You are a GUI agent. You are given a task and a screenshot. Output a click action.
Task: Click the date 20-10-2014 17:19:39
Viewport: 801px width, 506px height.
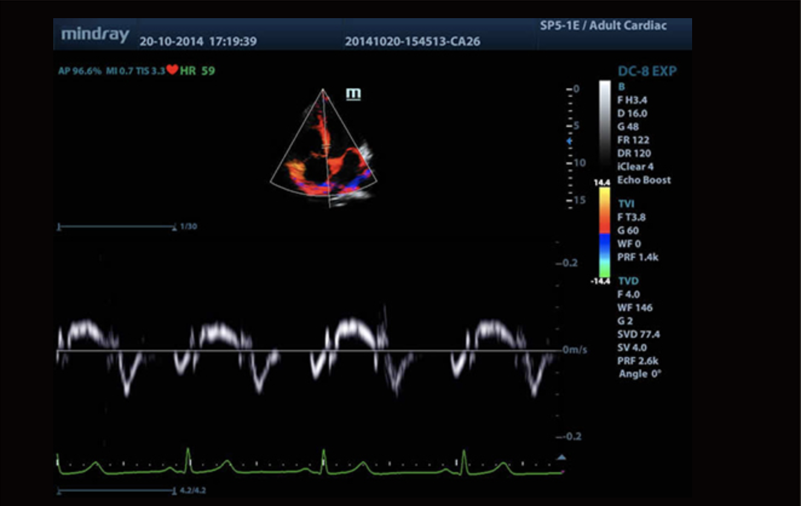click(198, 42)
